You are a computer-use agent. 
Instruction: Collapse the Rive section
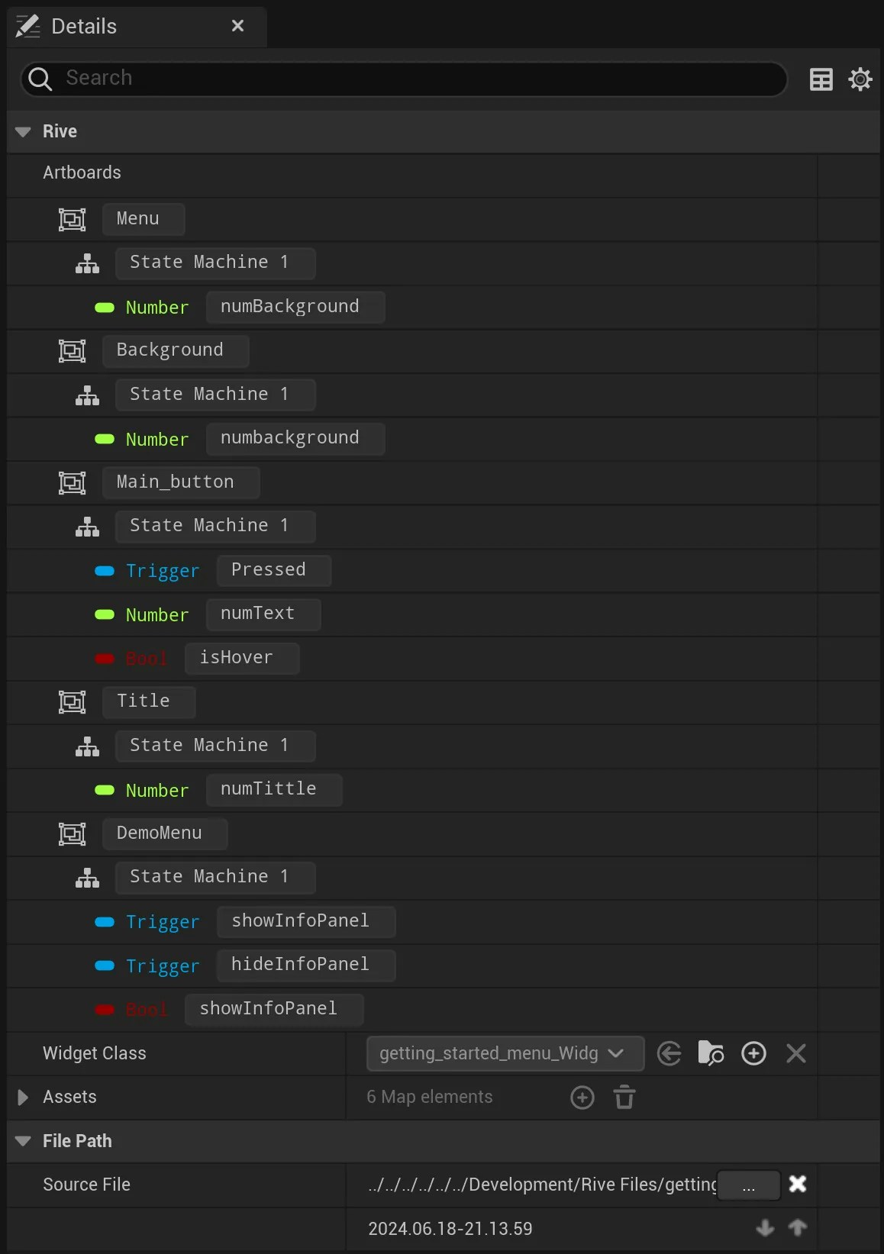(x=23, y=132)
